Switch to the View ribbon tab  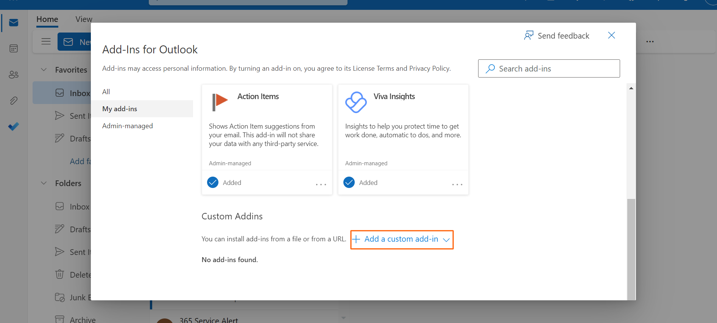84,19
